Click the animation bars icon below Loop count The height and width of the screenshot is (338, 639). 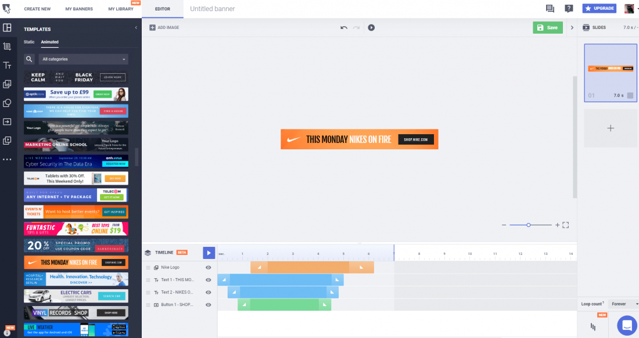pyautogui.click(x=593, y=326)
